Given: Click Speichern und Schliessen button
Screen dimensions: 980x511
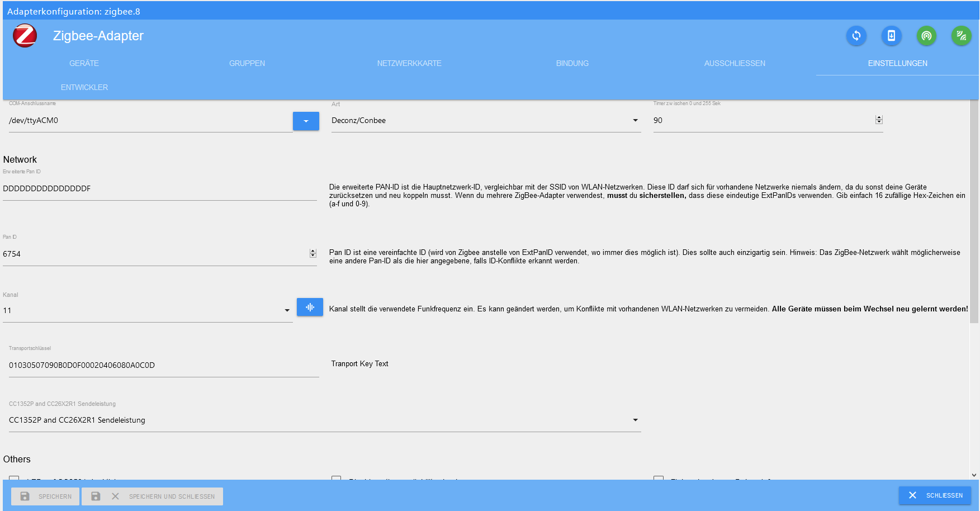Looking at the screenshot, I should click(153, 496).
